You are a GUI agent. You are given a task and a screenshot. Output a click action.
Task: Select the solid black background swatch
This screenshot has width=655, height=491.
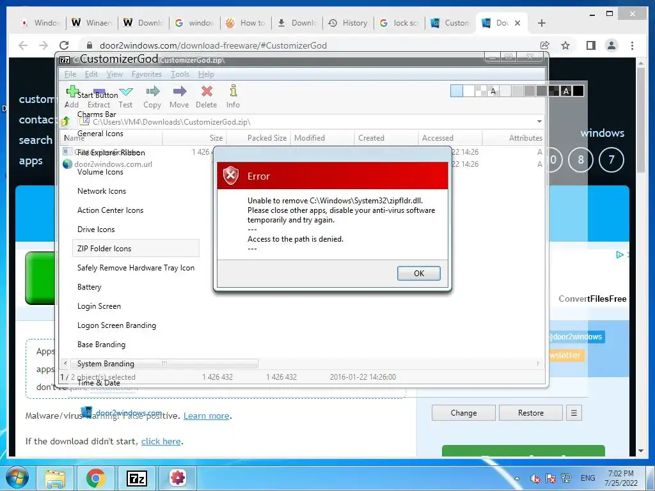click(578, 91)
